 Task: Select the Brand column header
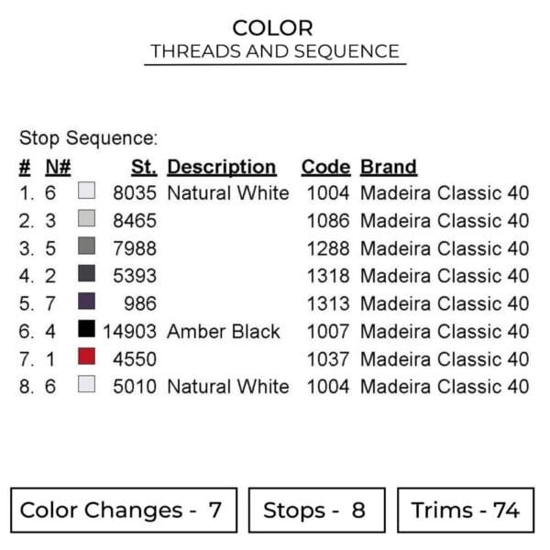[x=389, y=167]
